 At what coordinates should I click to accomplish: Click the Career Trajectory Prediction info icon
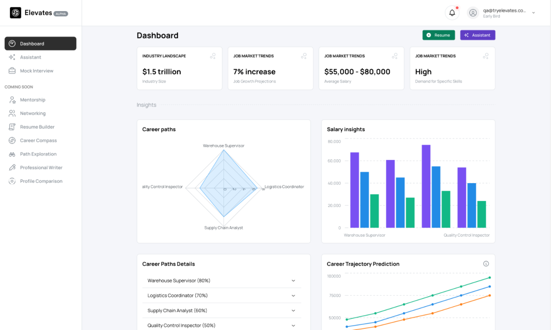click(486, 264)
